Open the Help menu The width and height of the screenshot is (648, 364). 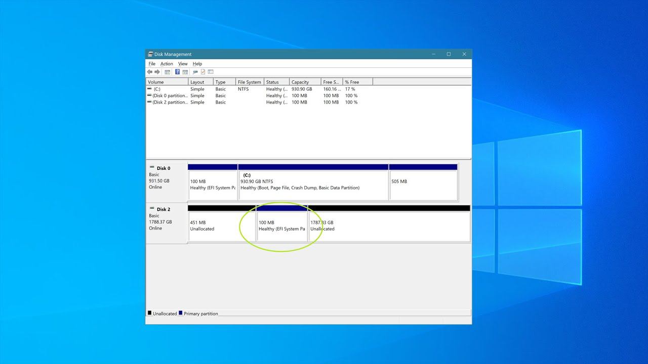coord(197,64)
